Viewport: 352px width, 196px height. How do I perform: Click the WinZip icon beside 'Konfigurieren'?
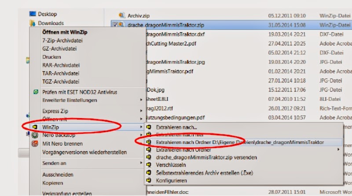pos(149,180)
